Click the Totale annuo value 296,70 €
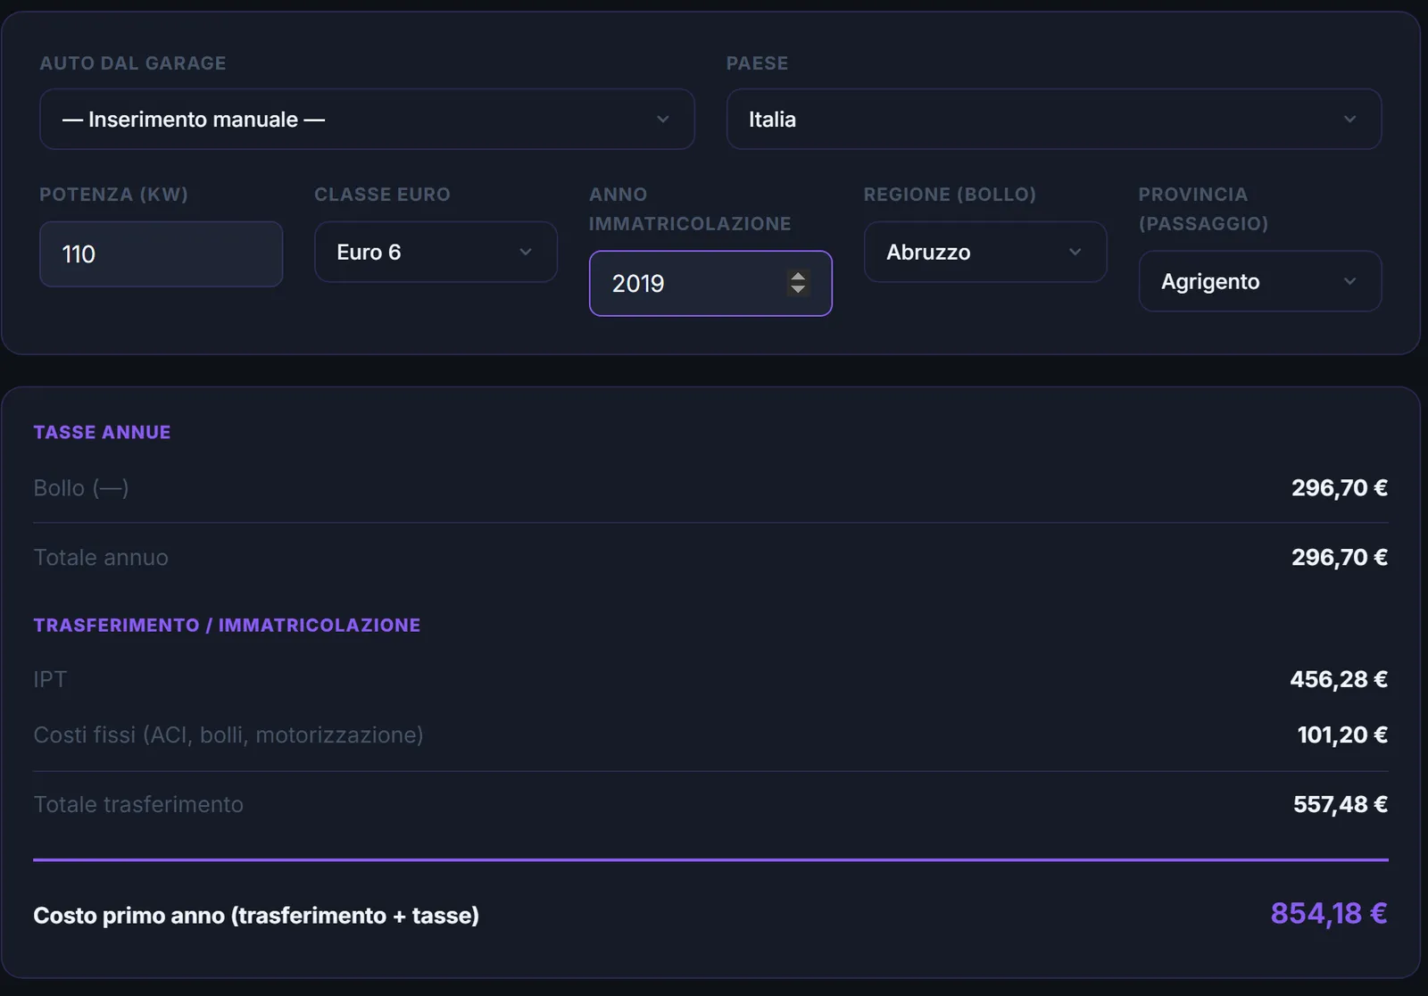 click(1340, 558)
